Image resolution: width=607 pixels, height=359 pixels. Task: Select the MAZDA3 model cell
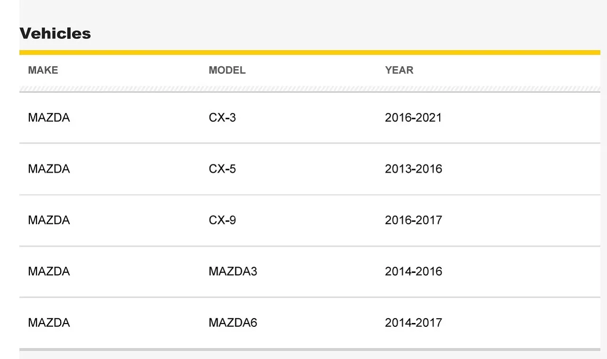(233, 271)
